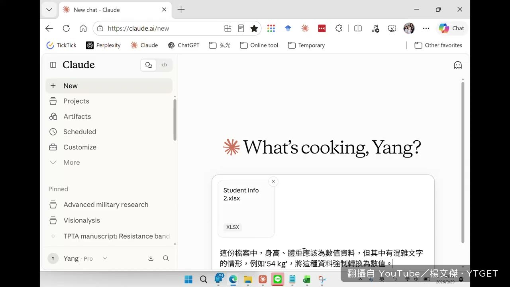Open the Extensions puzzle icon
This screenshot has width=510, height=287.
pos(339,28)
